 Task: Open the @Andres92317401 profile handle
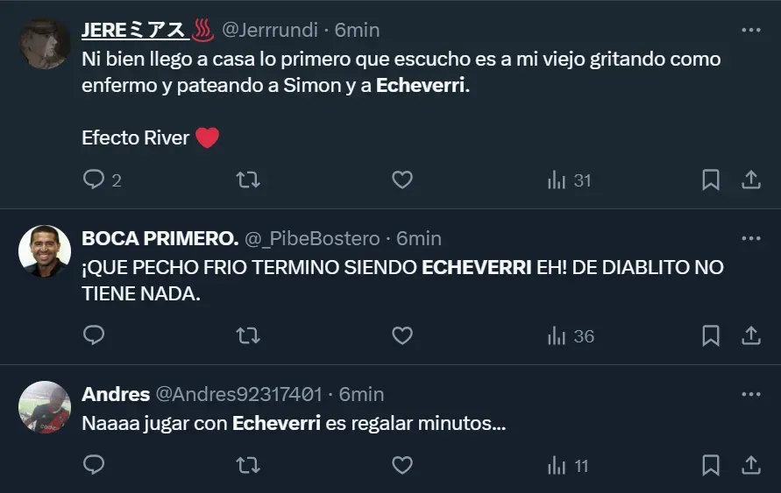click(x=239, y=395)
